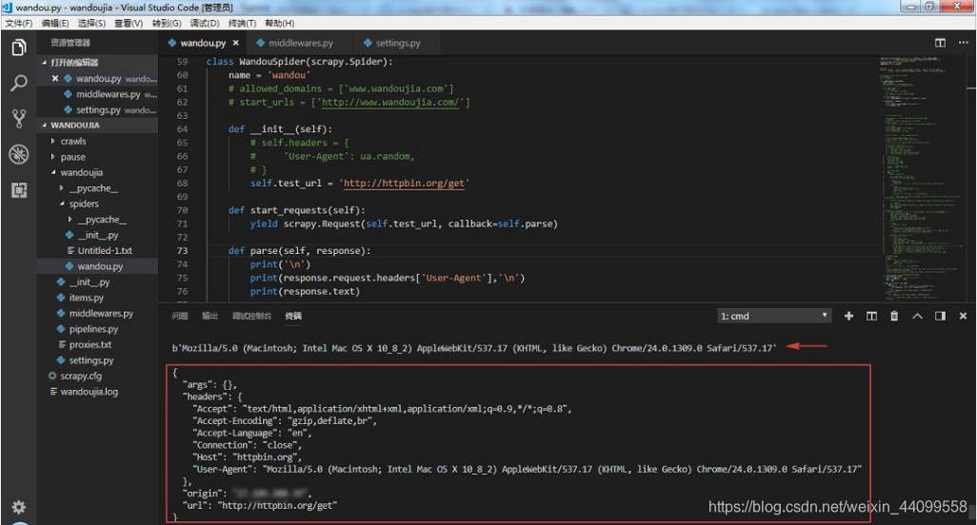Open the Source Control view
977x525 pixels.
pyautogui.click(x=19, y=118)
